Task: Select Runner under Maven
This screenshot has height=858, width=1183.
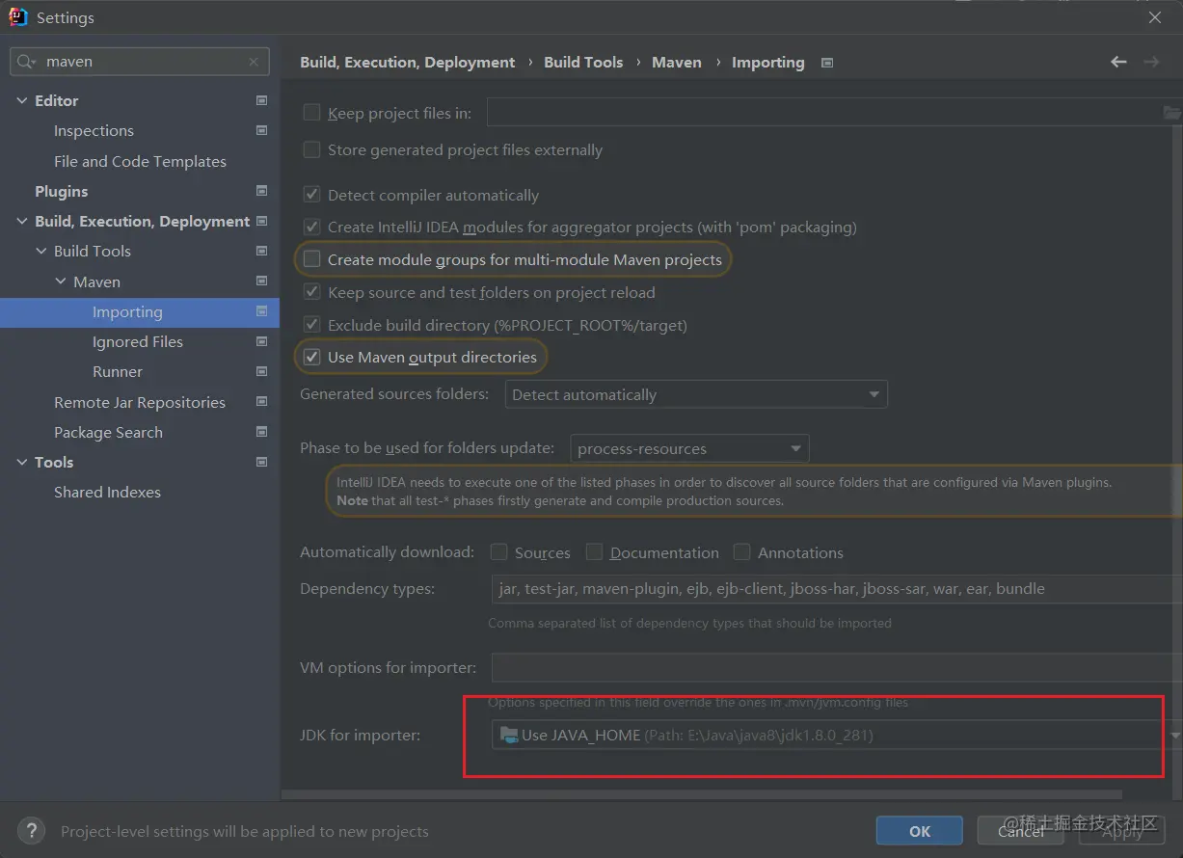Action: [117, 371]
